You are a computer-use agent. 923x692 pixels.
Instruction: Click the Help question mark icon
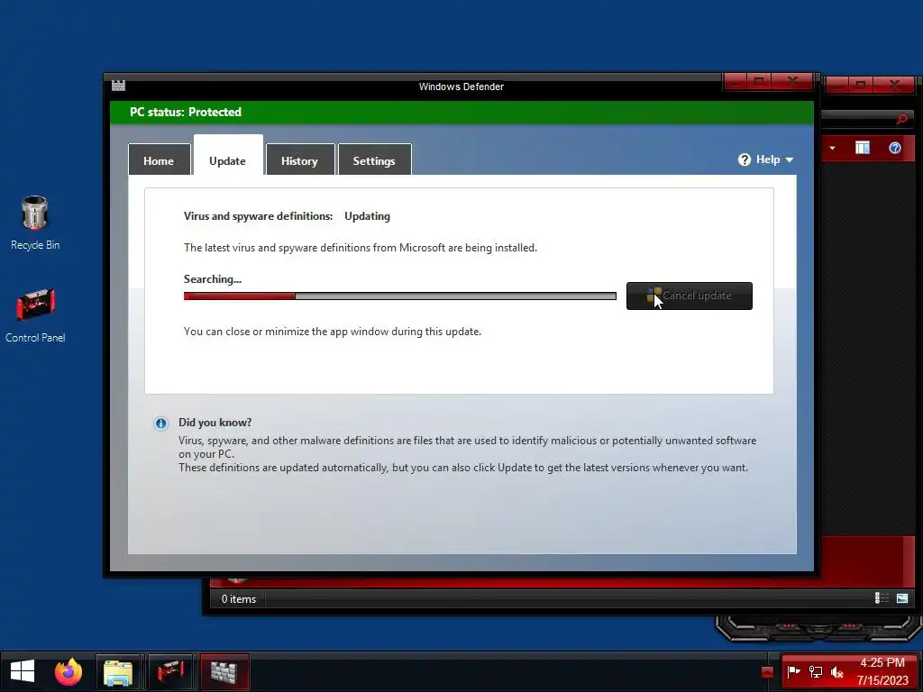pyautogui.click(x=744, y=159)
